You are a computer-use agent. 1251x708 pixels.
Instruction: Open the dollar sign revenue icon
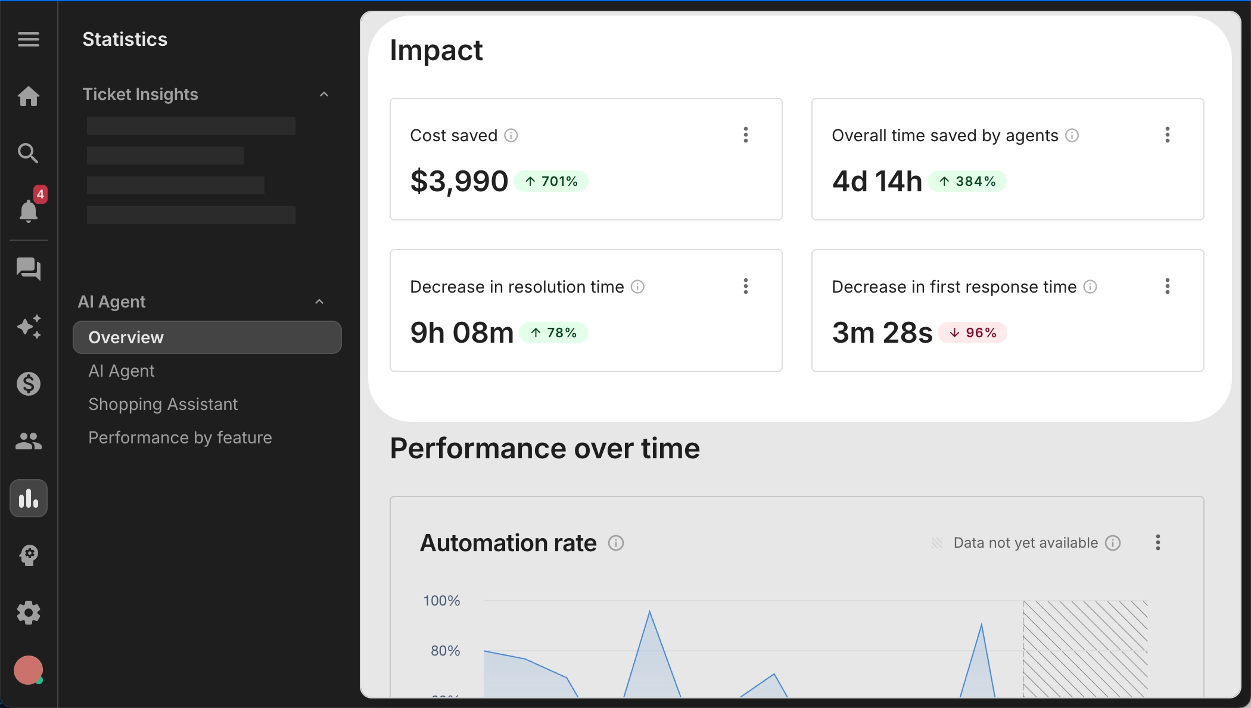pyautogui.click(x=29, y=384)
